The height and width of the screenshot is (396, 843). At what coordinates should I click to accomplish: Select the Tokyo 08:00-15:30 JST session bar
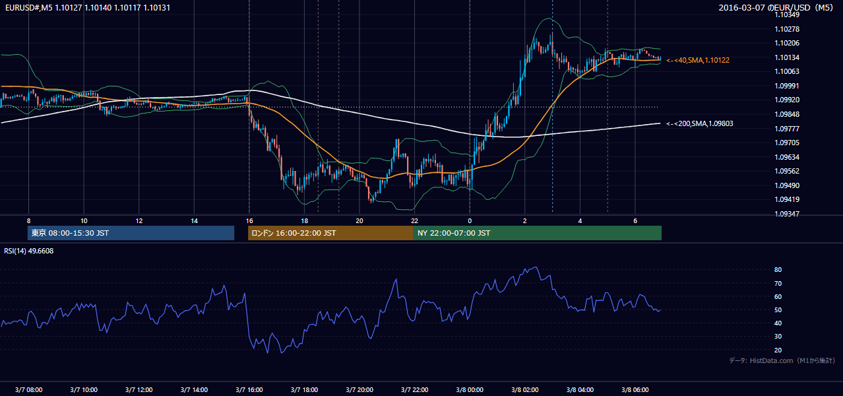click(131, 233)
